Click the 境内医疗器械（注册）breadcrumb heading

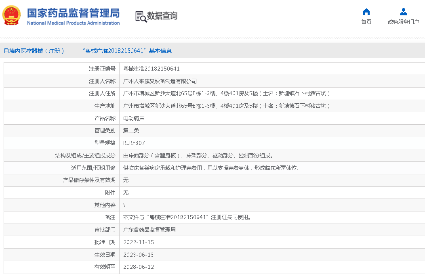pyautogui.click(x=88, y=51)
